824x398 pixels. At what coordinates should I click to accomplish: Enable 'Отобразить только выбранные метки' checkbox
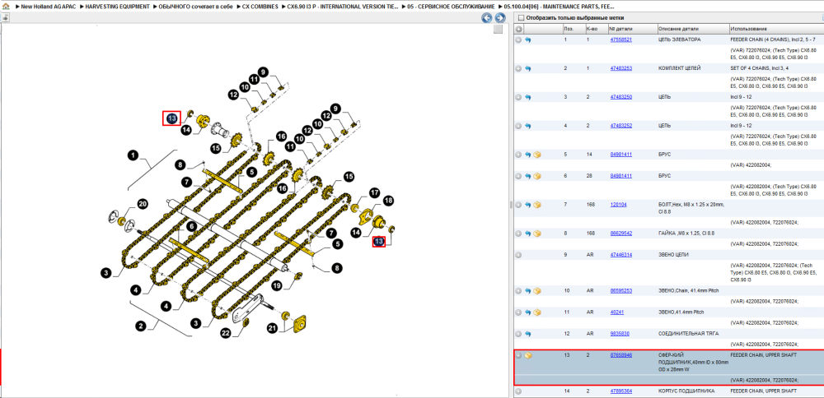pos(522,18)
